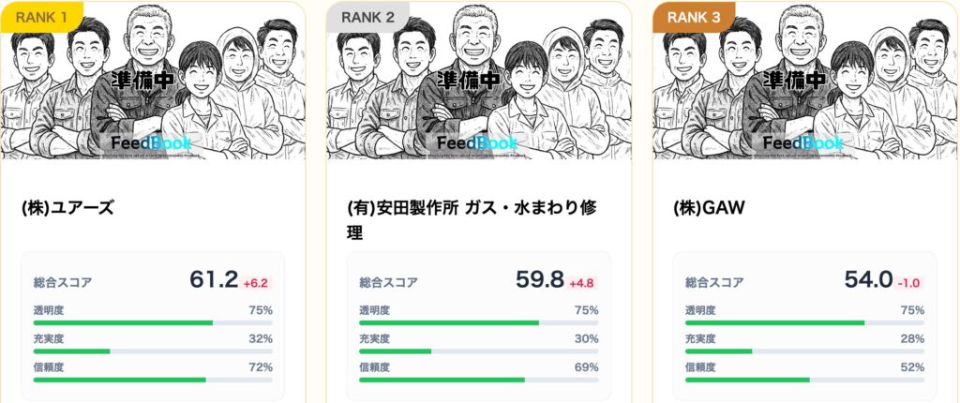Click GAW 充実度 28% progress bar
This screenshot has width=960, height=403.
click(805, 351)
